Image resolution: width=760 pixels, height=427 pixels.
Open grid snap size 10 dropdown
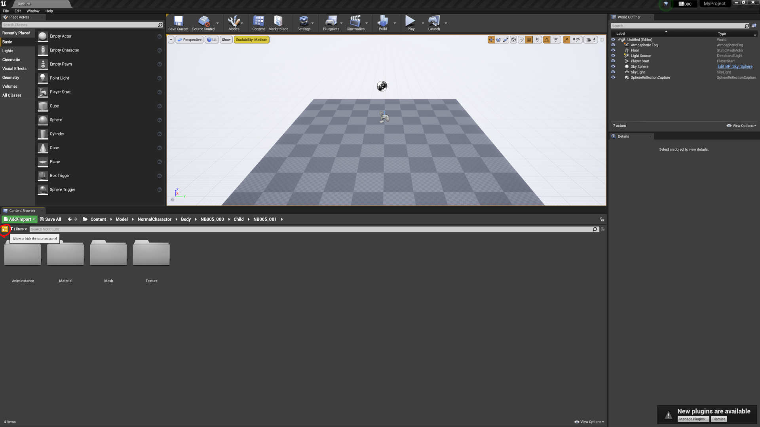537,40
